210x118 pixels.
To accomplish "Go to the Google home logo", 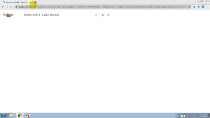I will (x=8, y=15).
